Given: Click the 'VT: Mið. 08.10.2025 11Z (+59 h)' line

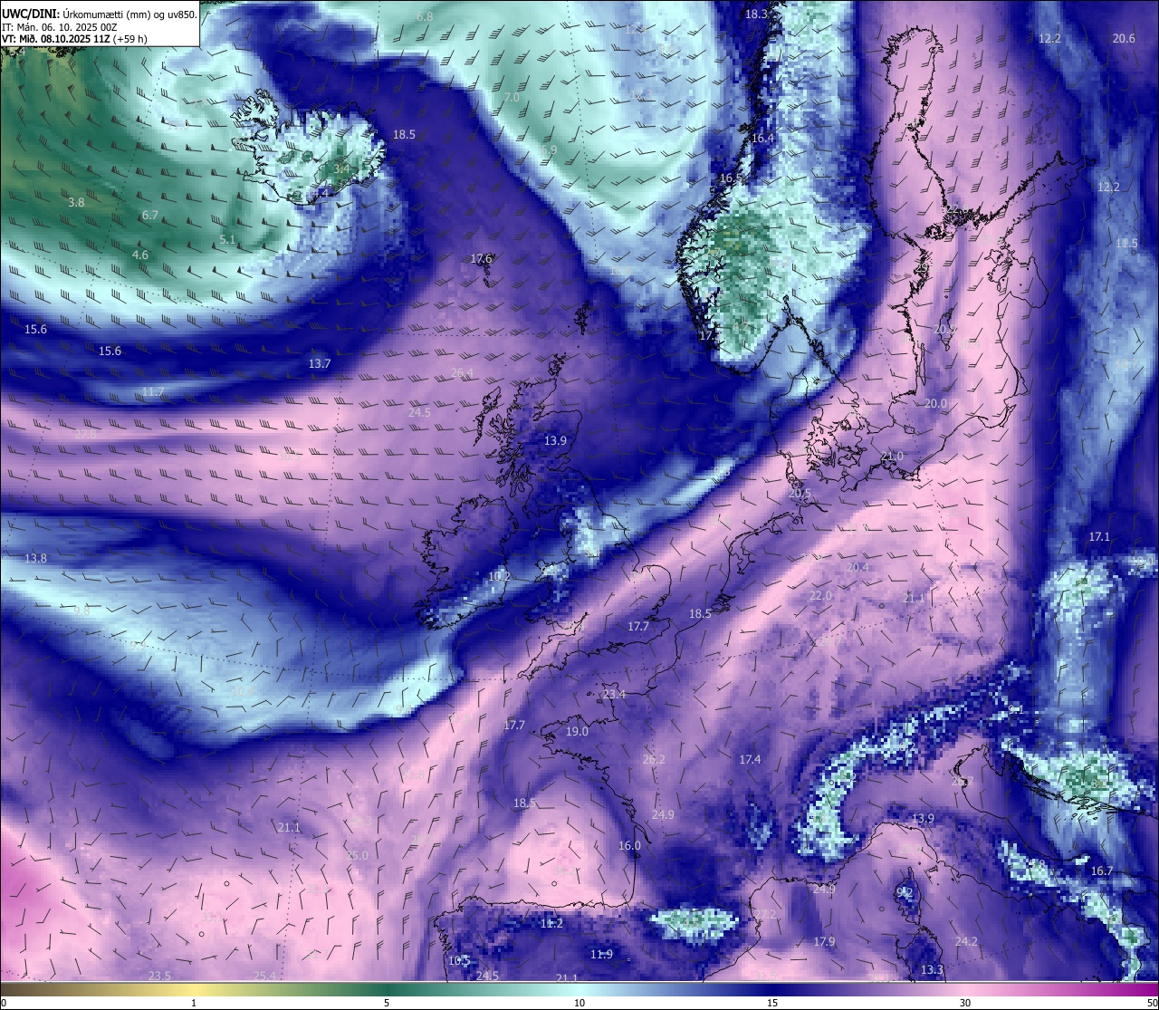Looking at the screenshot, I should point(75,39).
